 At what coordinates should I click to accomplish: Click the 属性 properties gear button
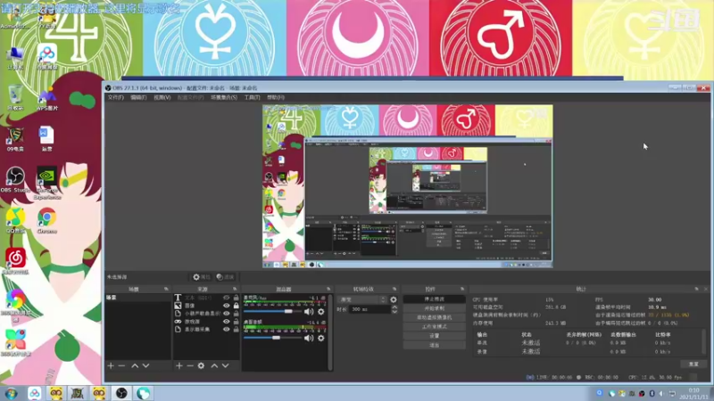tap(201, 277)
